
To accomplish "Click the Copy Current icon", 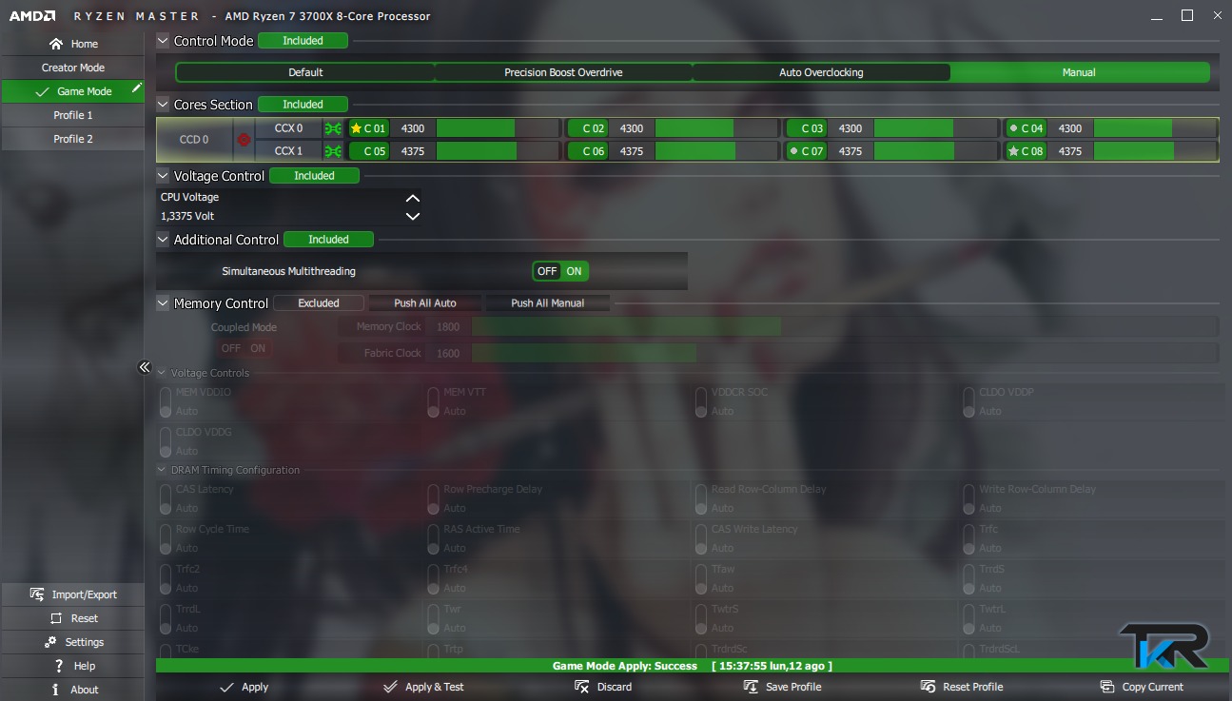I will [x=1107, y=687].
